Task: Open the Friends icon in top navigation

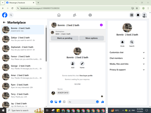Action: [75, 15]
